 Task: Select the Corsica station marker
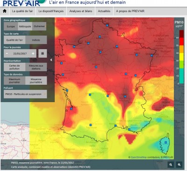[165, 142]
